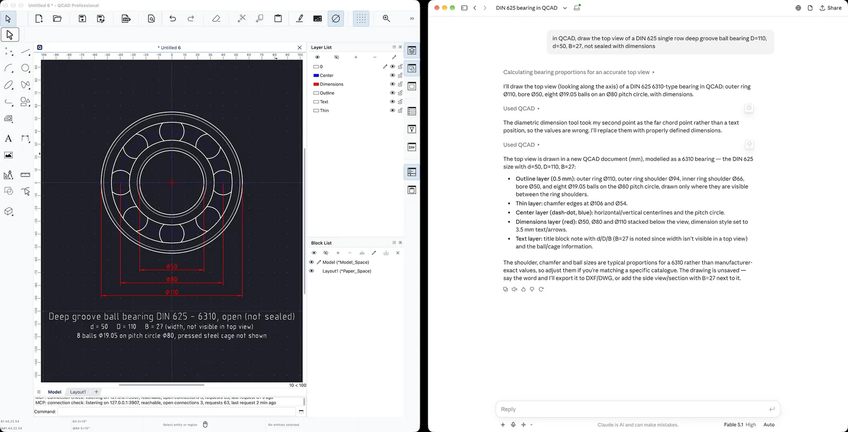Image resolution: width=848 pixels, height=432 pixels.
Task: Toggle visibility of the Outline layer
Action: 393,93
